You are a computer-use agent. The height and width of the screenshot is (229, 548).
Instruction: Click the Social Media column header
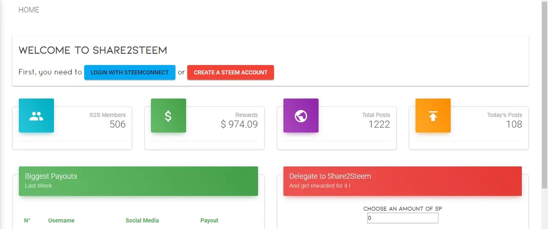pos(142,220)
